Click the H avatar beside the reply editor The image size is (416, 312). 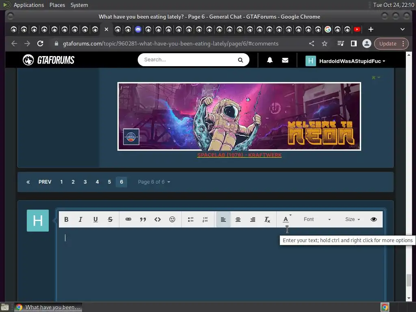point(38,221)
